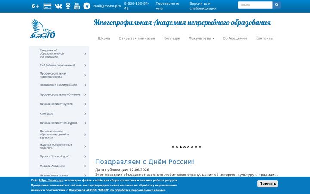The image size is (310, 194).
Task: Expand chevron next to Журнал «Современный педагог»
Action: tap(85, 147)
